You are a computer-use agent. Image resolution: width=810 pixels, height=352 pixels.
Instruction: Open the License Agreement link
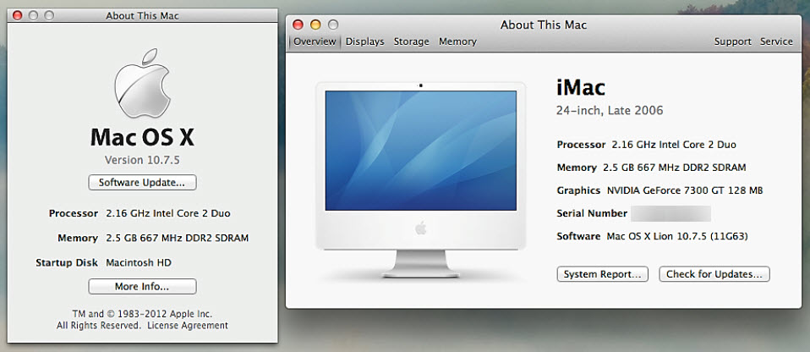[x=188, y=326]
